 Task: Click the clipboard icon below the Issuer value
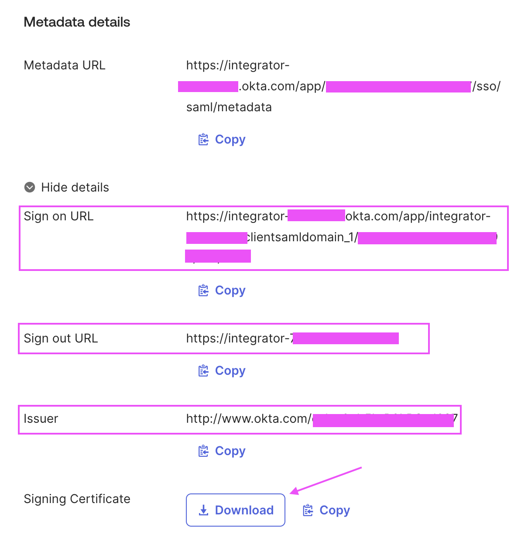[x=203, y=451]
